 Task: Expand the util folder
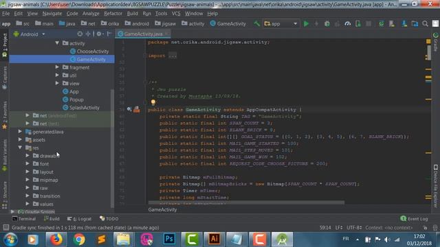tap(57, 75)
